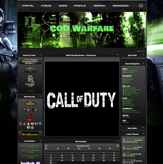The width and height of the screenshot is (163, 164).
Task: Select the sword WoW class icon
Action: pyautogui.click(x=36, y=110)
